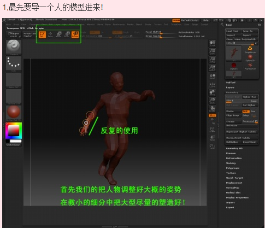The height and width of the screenshot is (228, 265).
Task: Expand the Masking section
Action: tap(231, 163)
